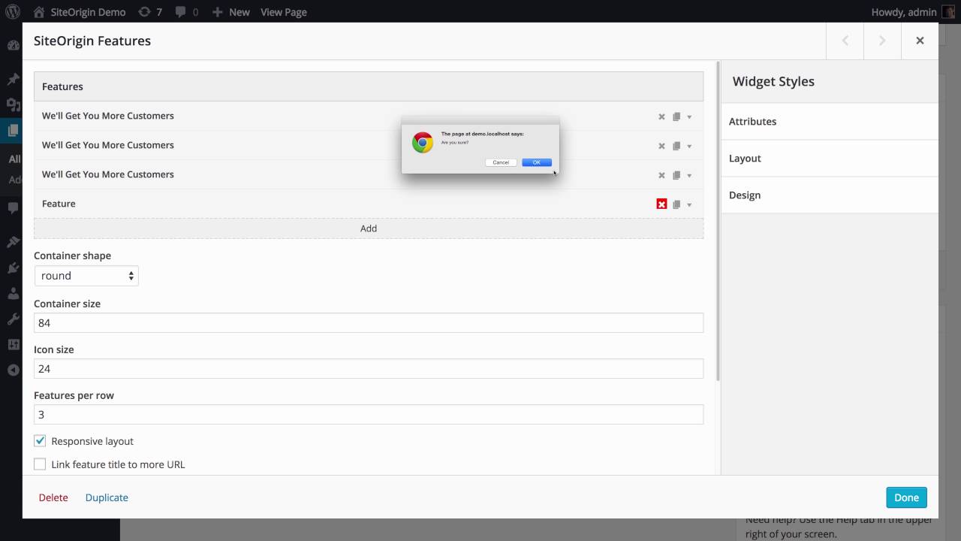The width and height of the screenshot is (961, 541).
Task: Click the 'Are you sure?' alert message
Action: [x=454, y=142]
